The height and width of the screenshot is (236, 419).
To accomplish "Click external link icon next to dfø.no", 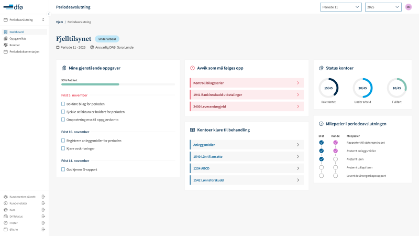I will point(43,229).
